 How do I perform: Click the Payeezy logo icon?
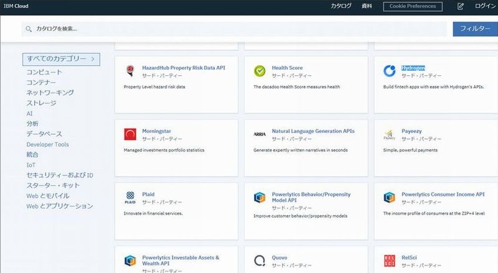tap(389, 134)
